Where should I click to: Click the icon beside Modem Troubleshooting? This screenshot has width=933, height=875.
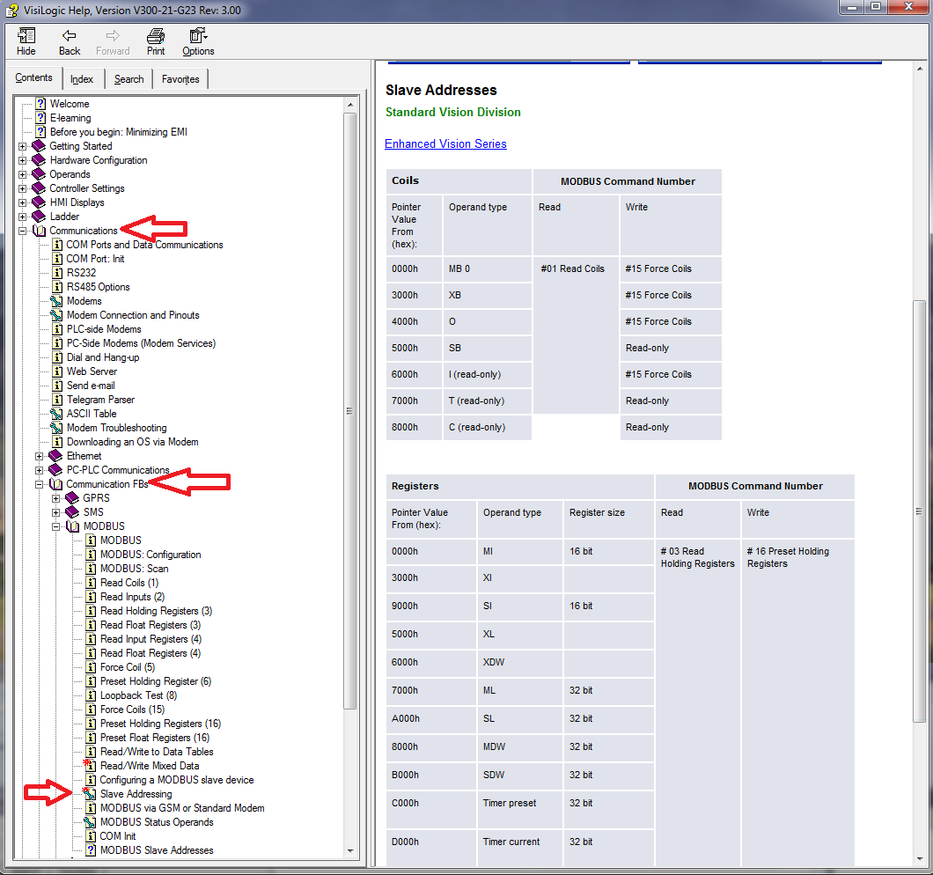pyautogui.click(x=57, y=428)
